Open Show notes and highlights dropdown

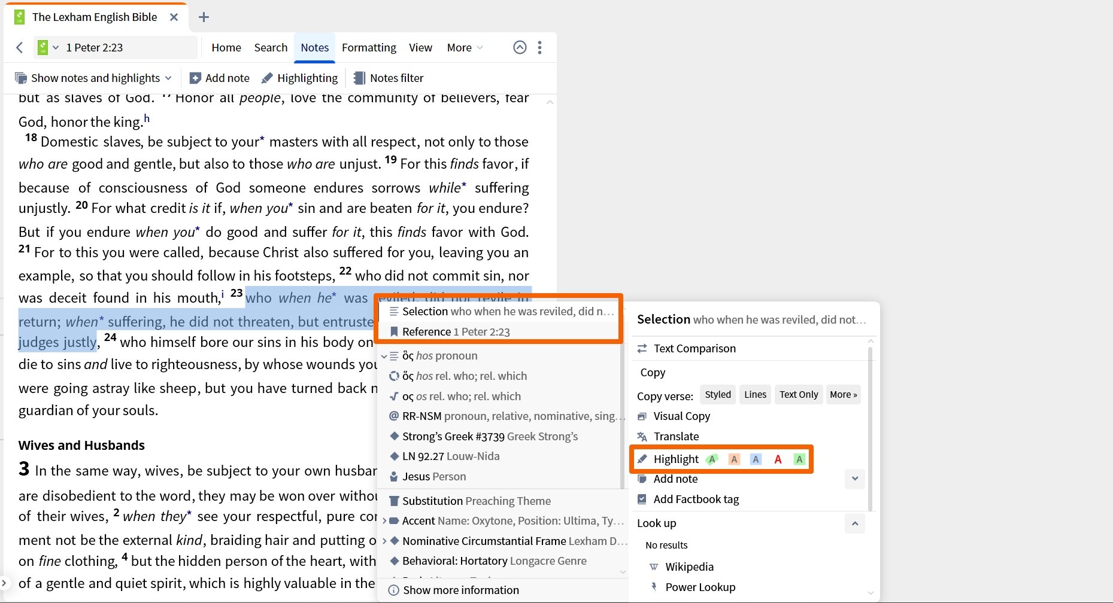93,78
